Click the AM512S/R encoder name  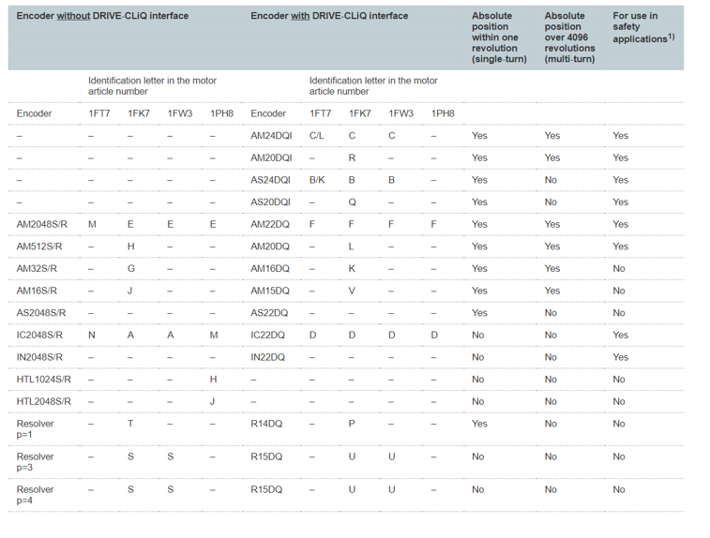[39, 247]
